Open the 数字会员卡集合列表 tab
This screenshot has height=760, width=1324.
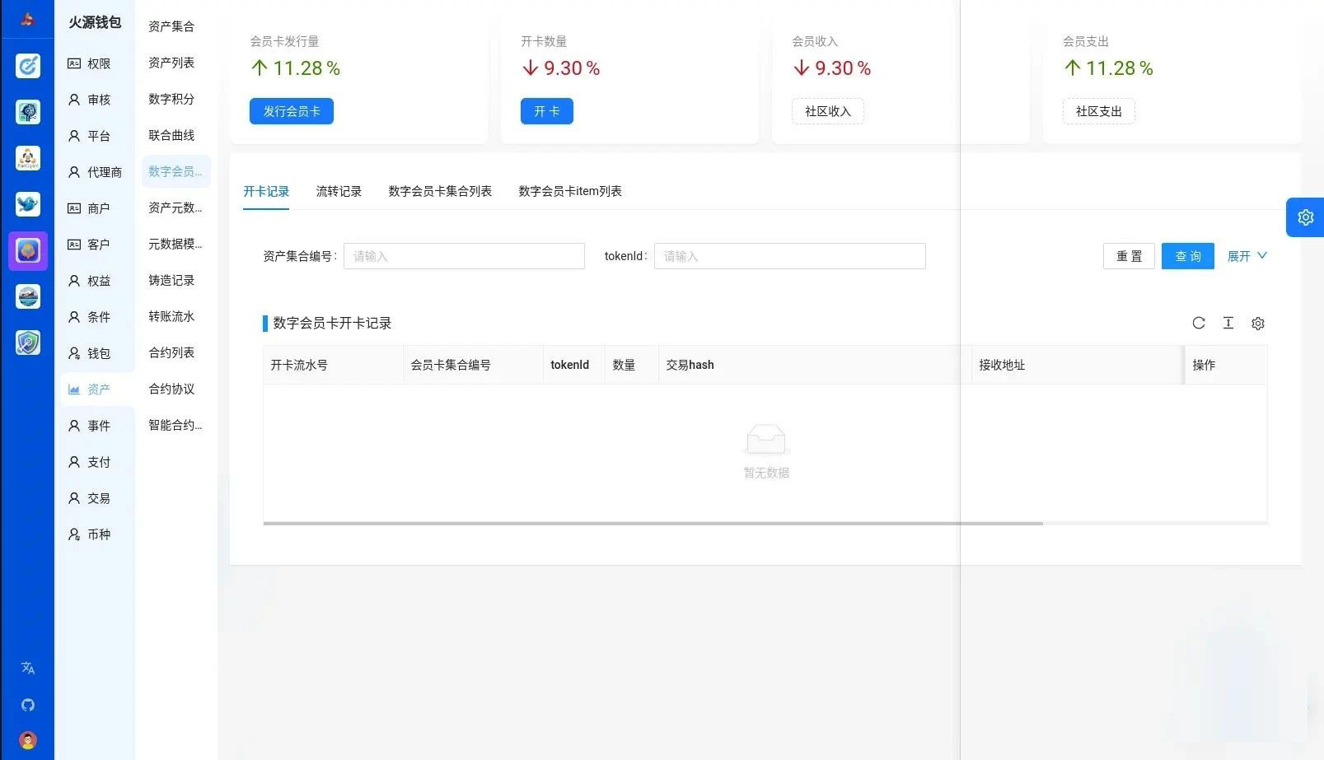(x=440, y=191)
